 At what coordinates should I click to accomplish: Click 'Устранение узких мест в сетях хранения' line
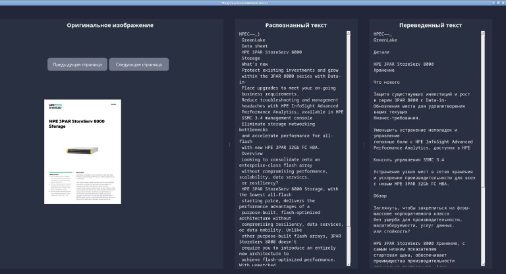tap(423, 172)
